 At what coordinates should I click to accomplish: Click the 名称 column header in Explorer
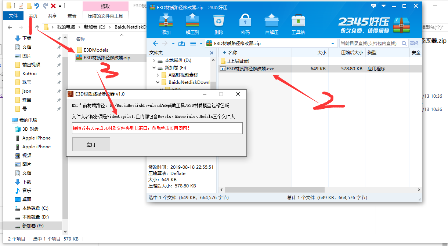(x=80, y=39)
